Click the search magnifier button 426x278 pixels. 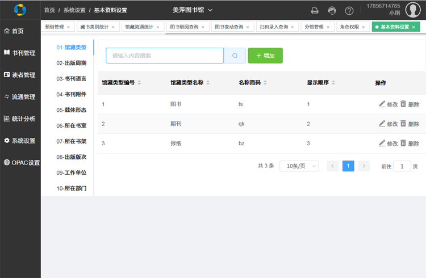point(235,56)
